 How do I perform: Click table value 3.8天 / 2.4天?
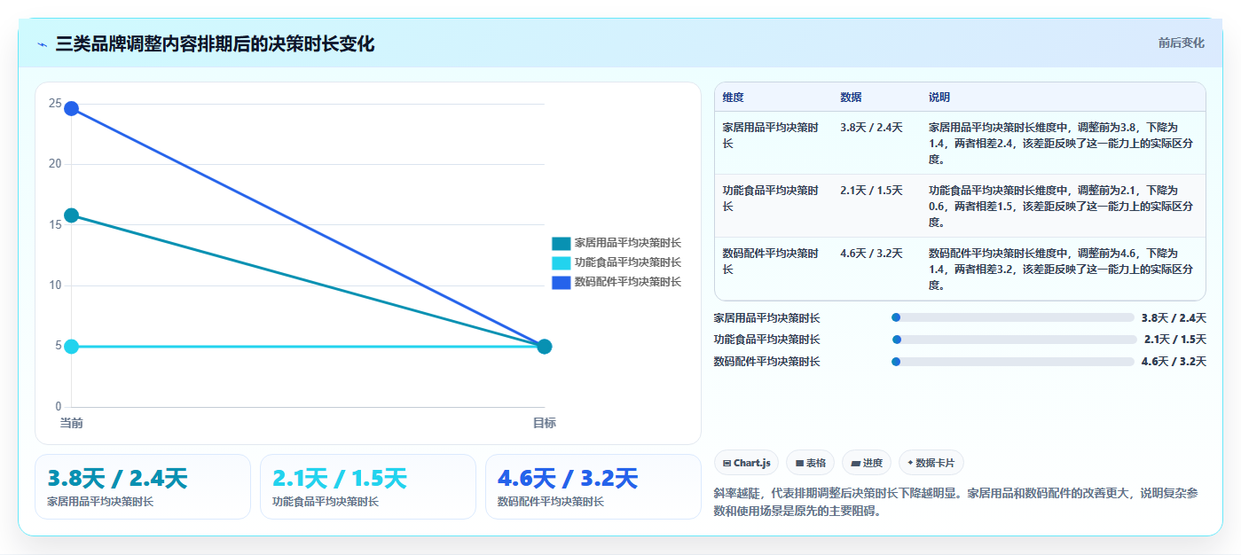pos(871,128)
